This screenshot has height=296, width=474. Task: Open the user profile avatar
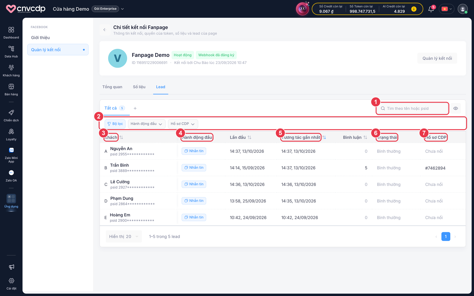pos(462,9)
